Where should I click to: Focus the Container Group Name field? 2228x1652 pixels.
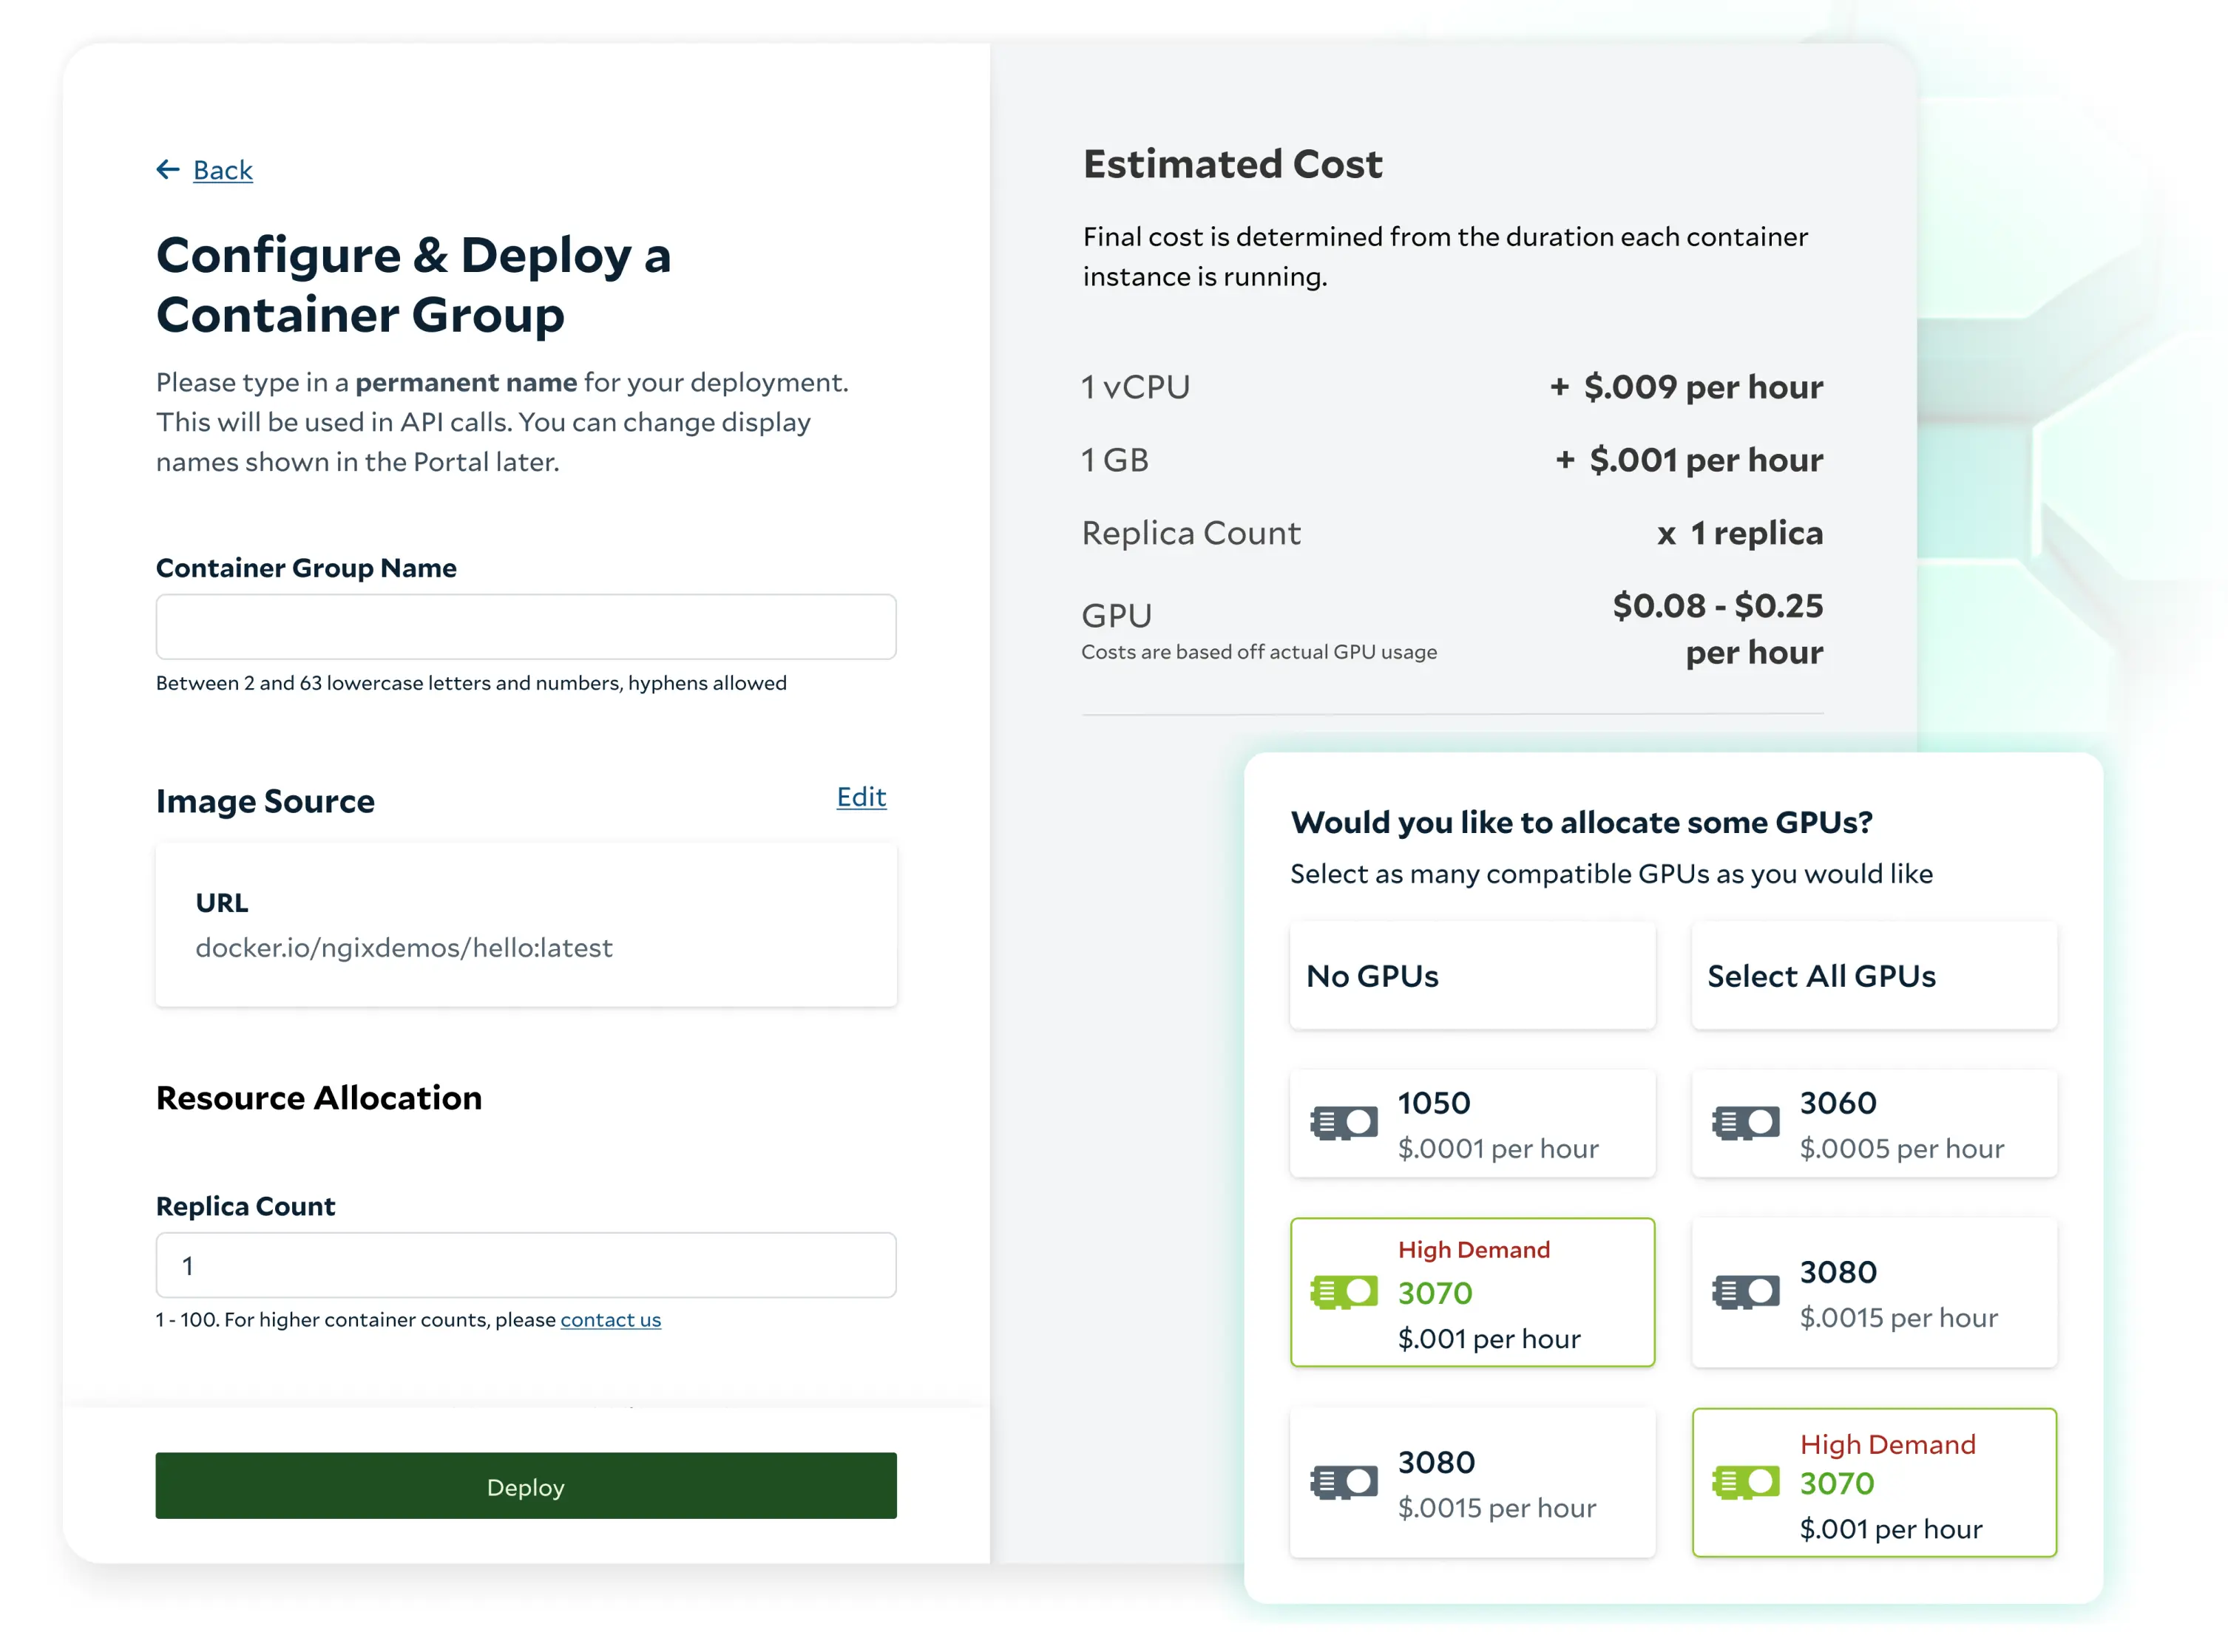point(525,627)
